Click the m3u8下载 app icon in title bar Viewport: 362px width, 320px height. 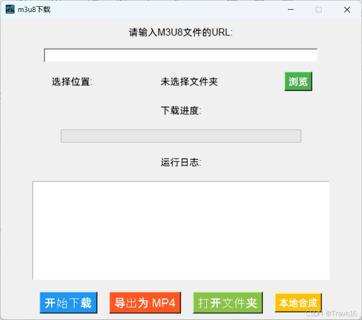pos(10,10)
